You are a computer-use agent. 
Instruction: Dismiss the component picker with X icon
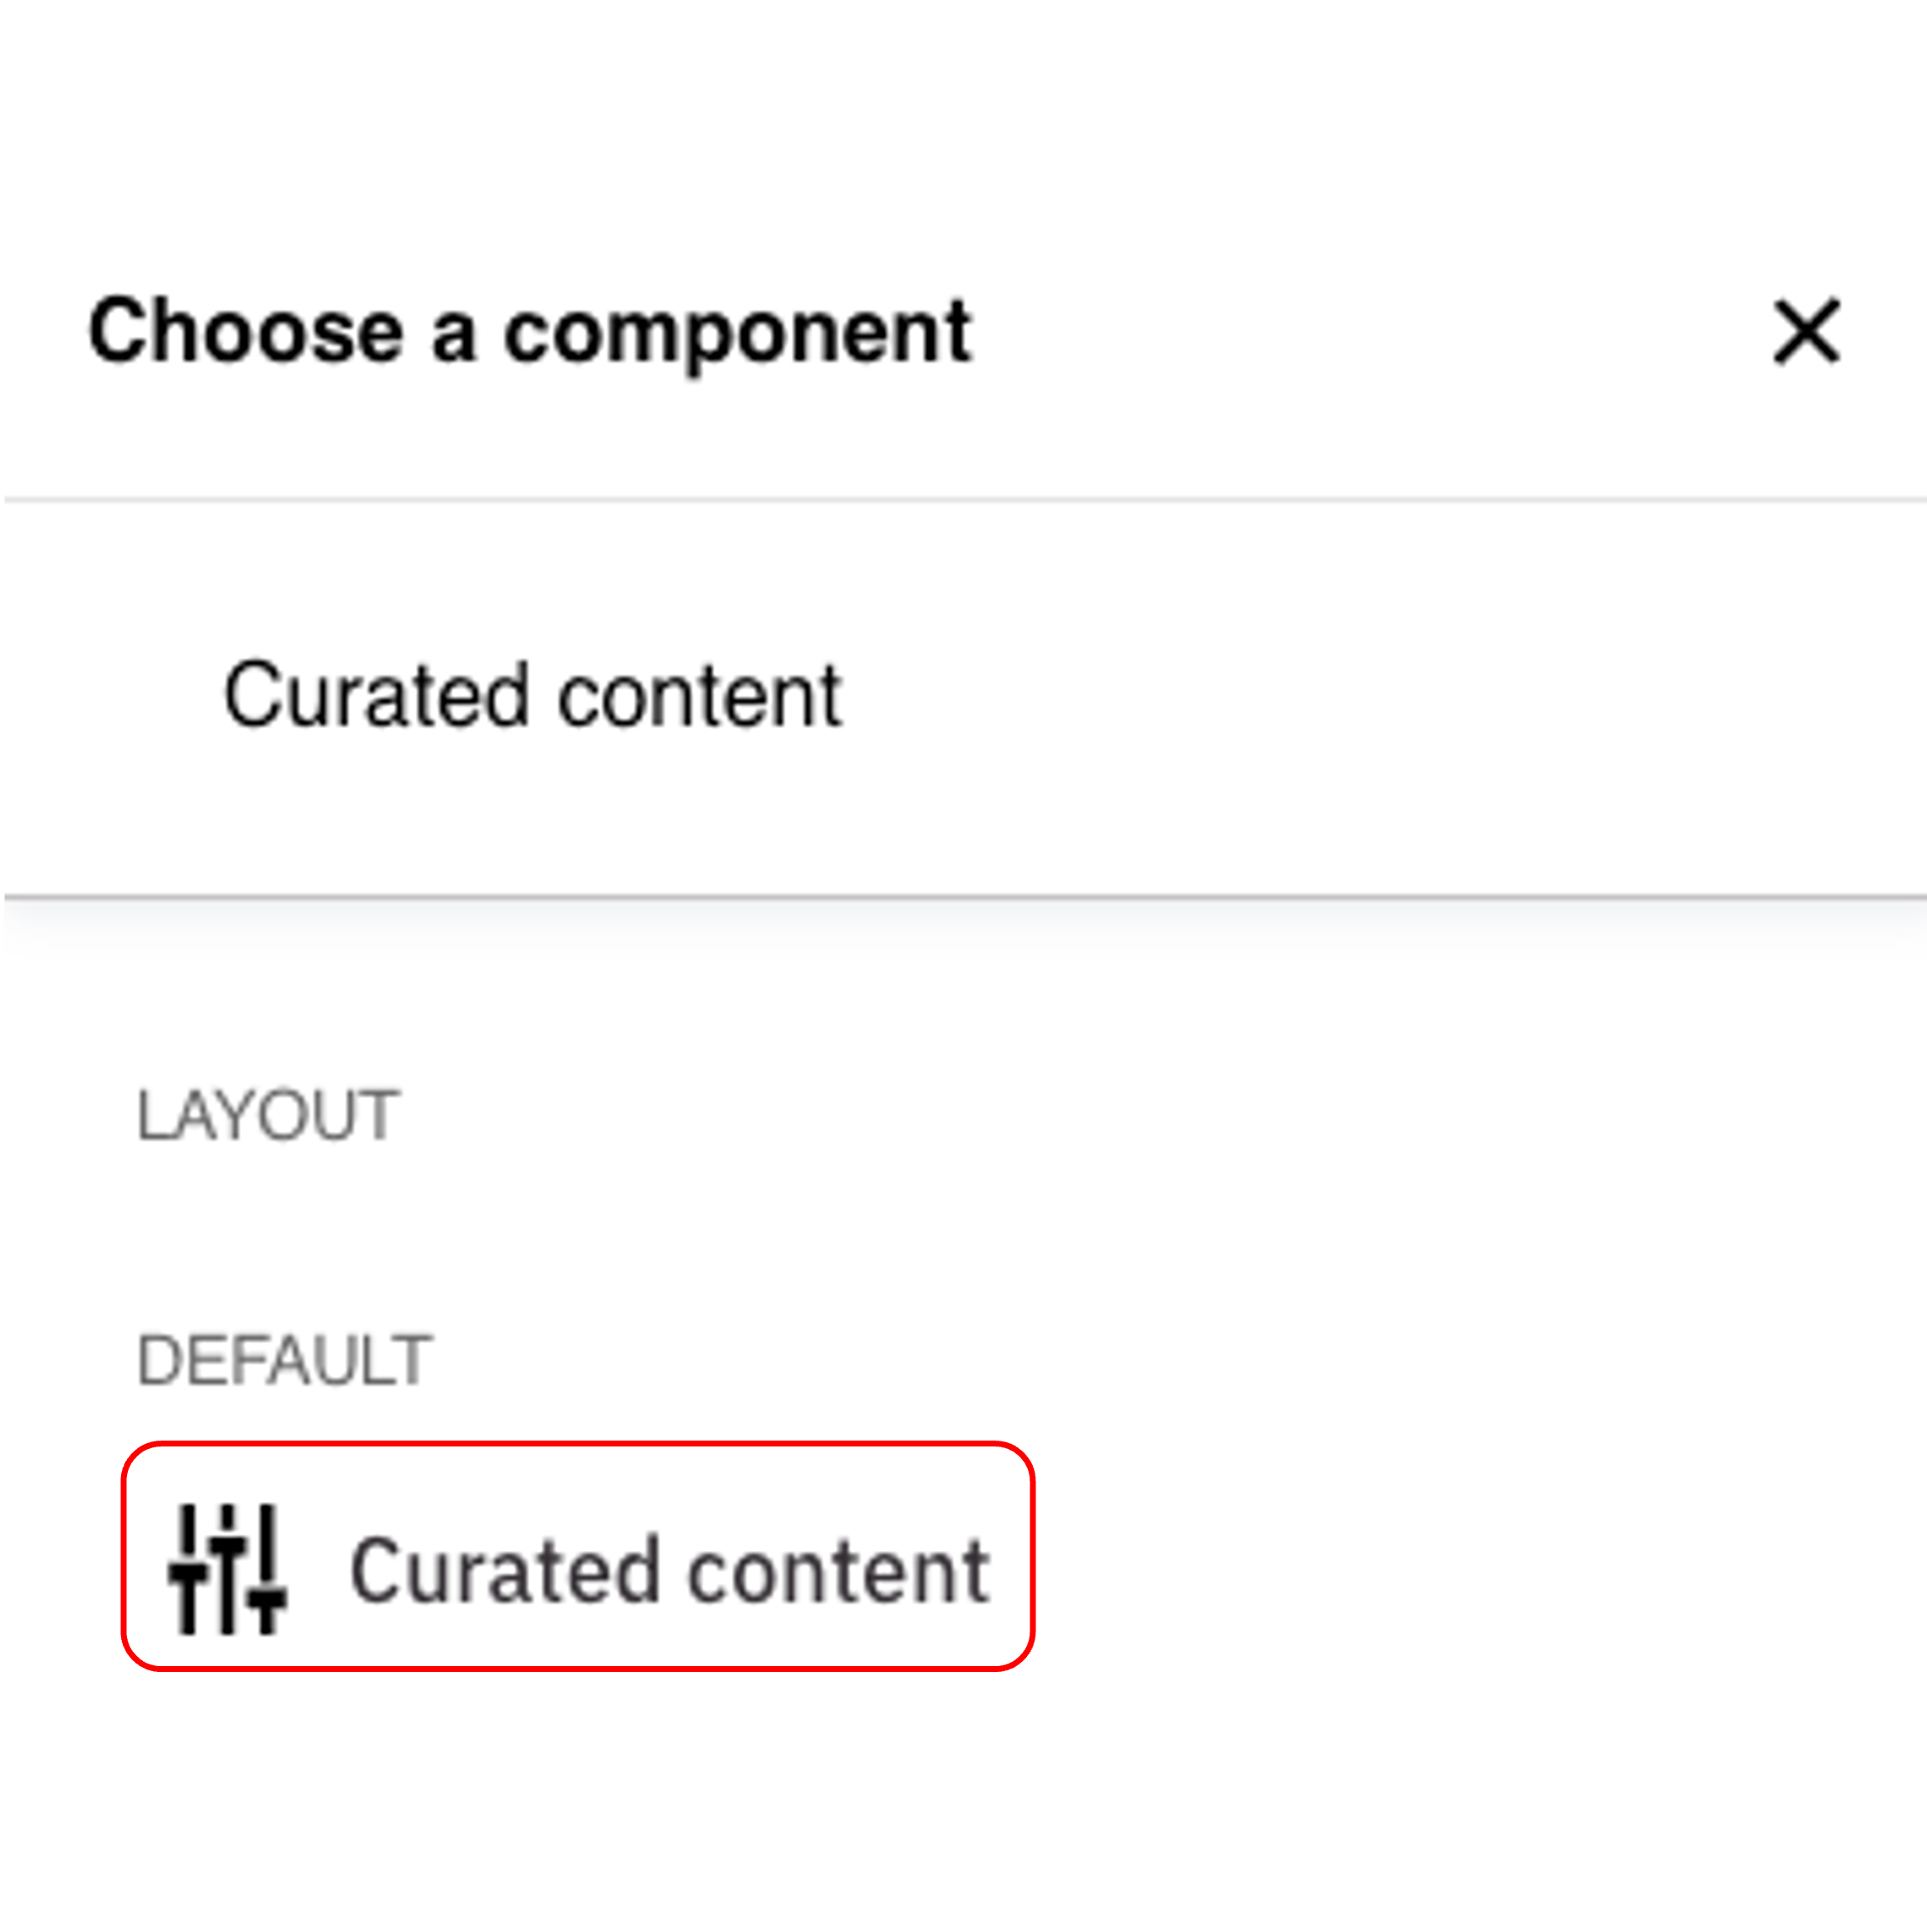point(1805,331)
